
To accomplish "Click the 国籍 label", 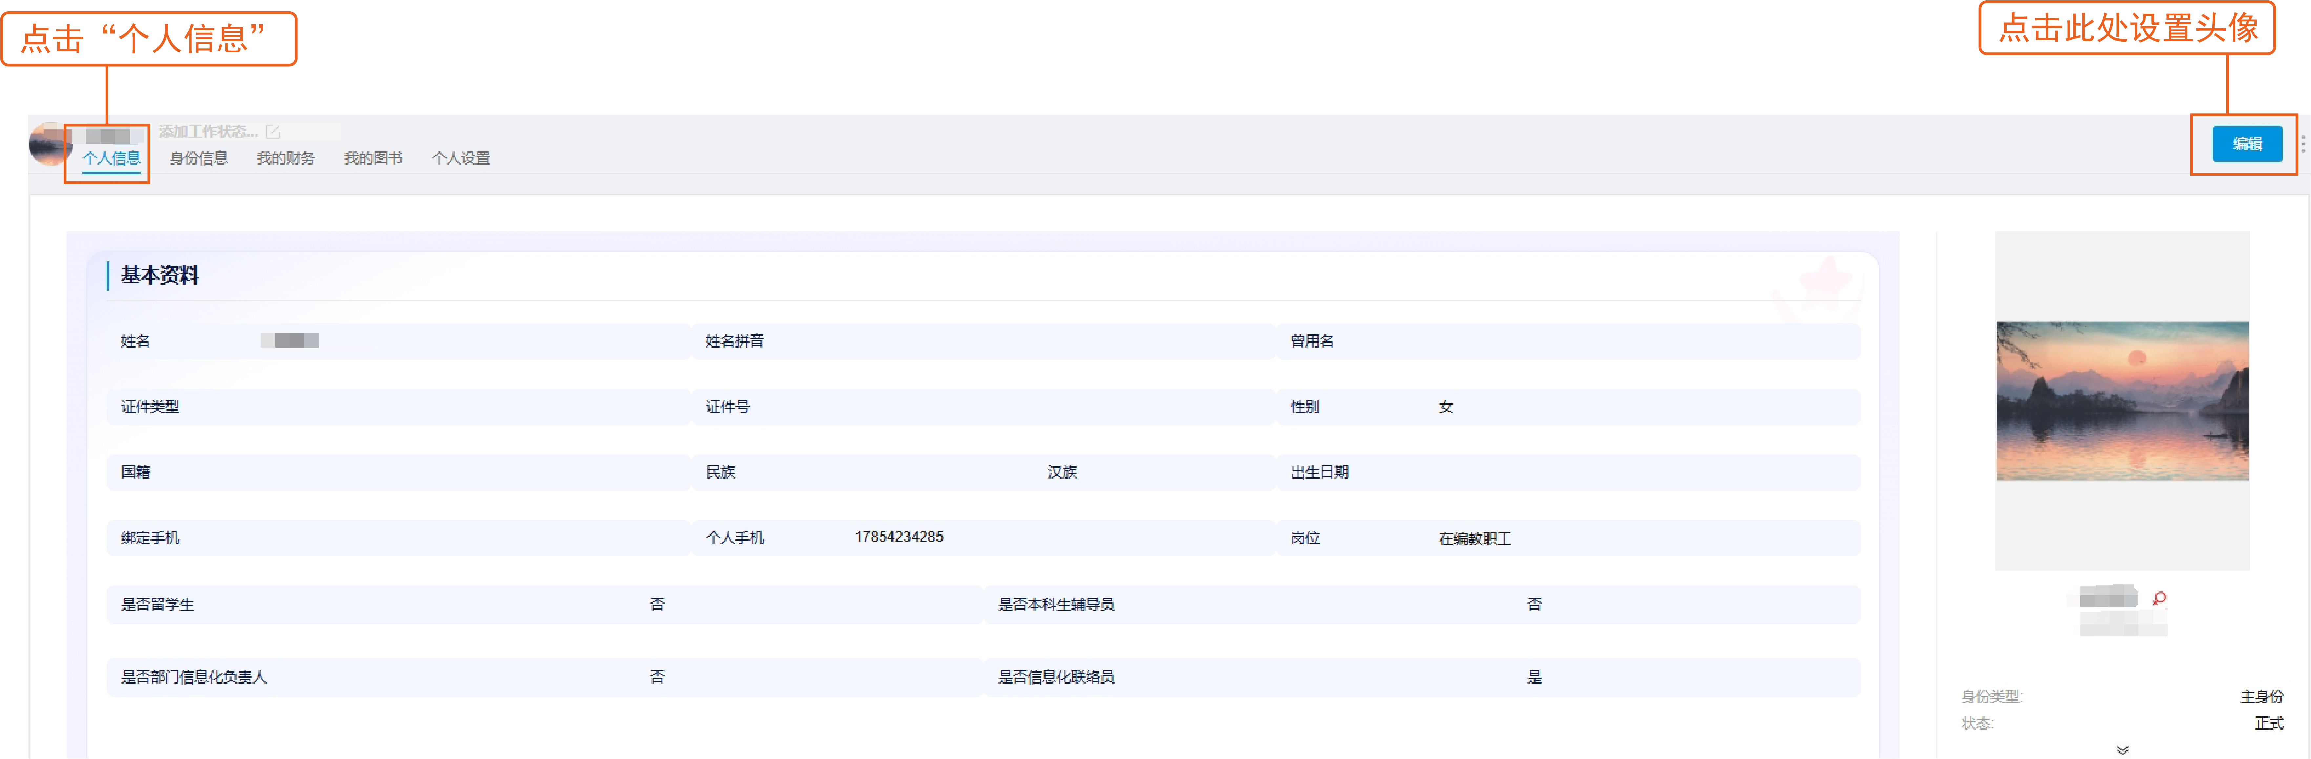I will pos(135,472).
